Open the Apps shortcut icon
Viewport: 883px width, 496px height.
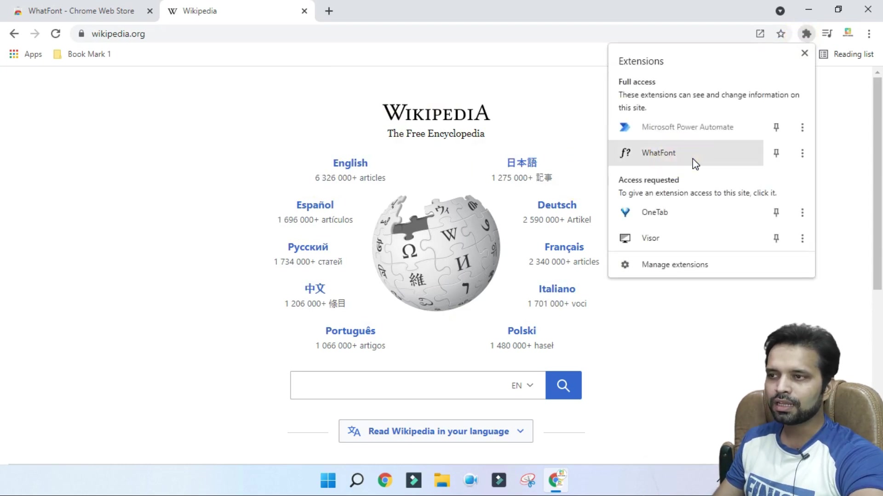26,54
